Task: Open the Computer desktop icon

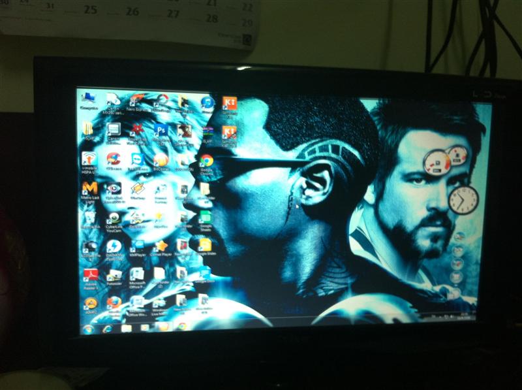Action: [89, 101]
